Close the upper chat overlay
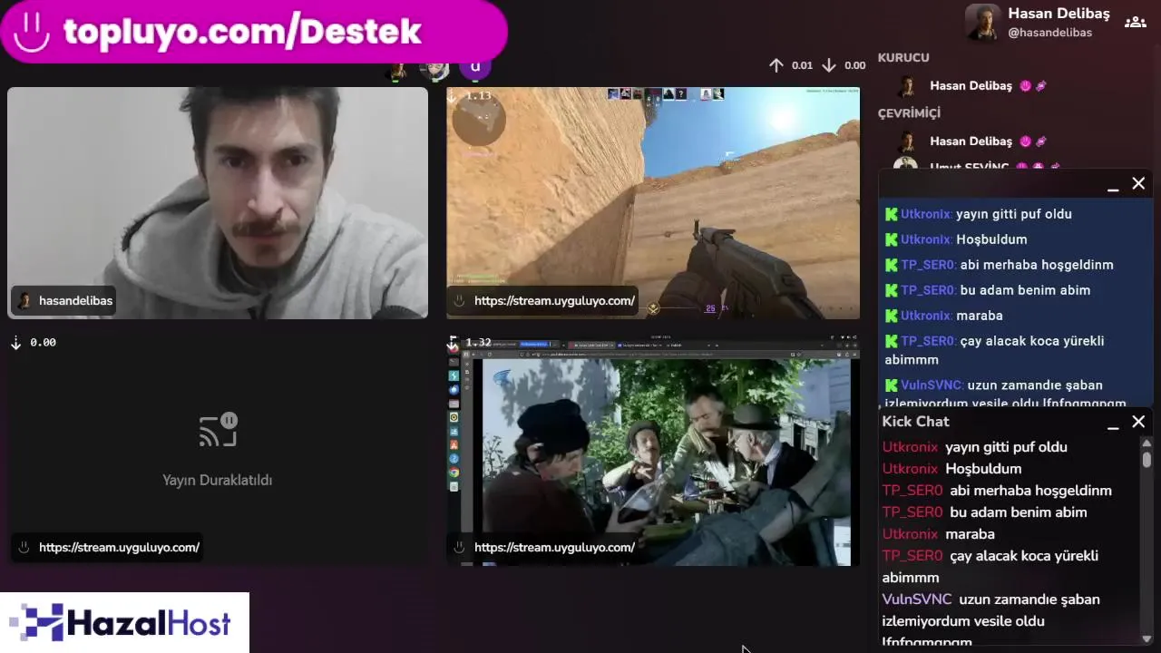Image resolution: width=1161 pixels, height=653 pixels. pos(1138,184)
